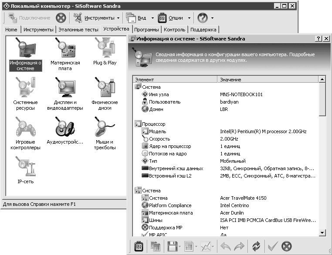Screen dimensions: 332x255
Task: Open the Физические диски module
Action: pos(105,88)
